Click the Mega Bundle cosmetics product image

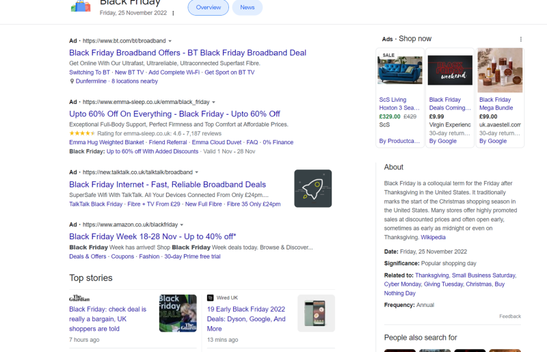click(500, 70)
